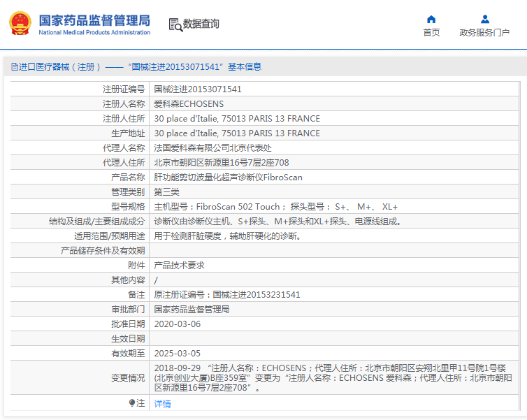Click 政务服务门户 navigation label
This screenshot has height=420, width=527.
pyautogui.click(x=484, y=33)
